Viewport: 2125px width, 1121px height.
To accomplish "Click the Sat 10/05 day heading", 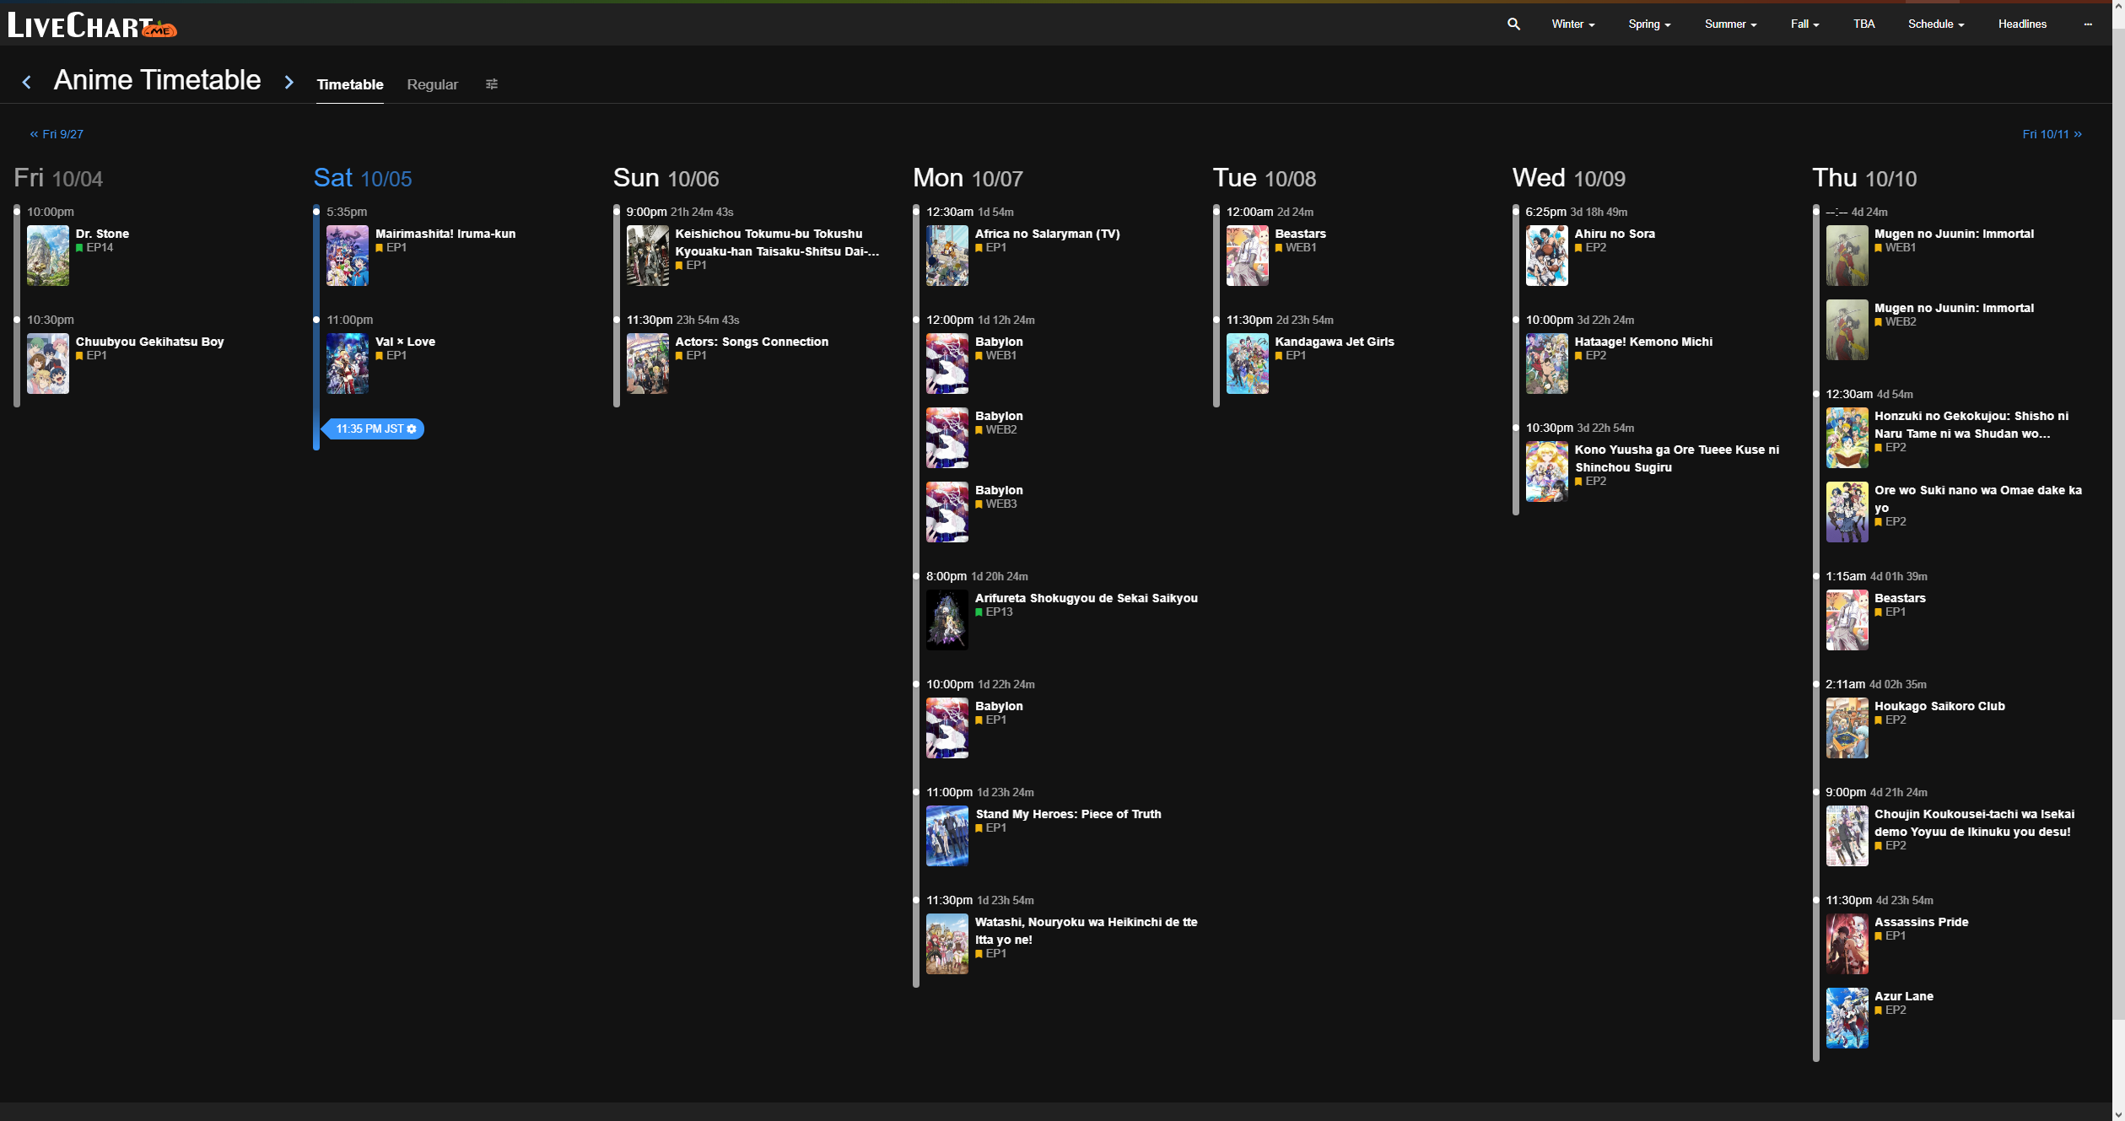I will pyautogui.click(x=363, y=178).
